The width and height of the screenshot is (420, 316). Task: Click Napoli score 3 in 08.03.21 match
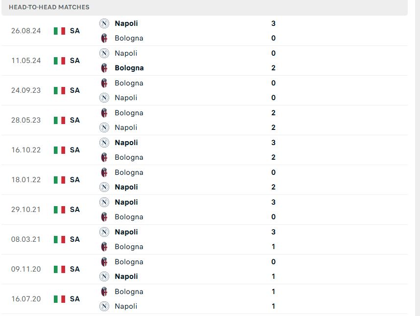(273, 232)
